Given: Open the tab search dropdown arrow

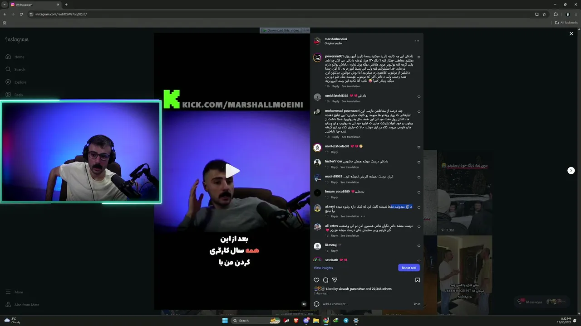Looking at the screenshot, I should click(x=4, y=5).
